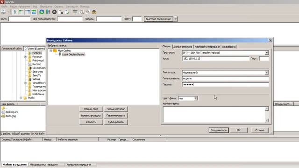Click the Новый каталог button
This screenshot has height=168, width=299.
coord(115,109)
